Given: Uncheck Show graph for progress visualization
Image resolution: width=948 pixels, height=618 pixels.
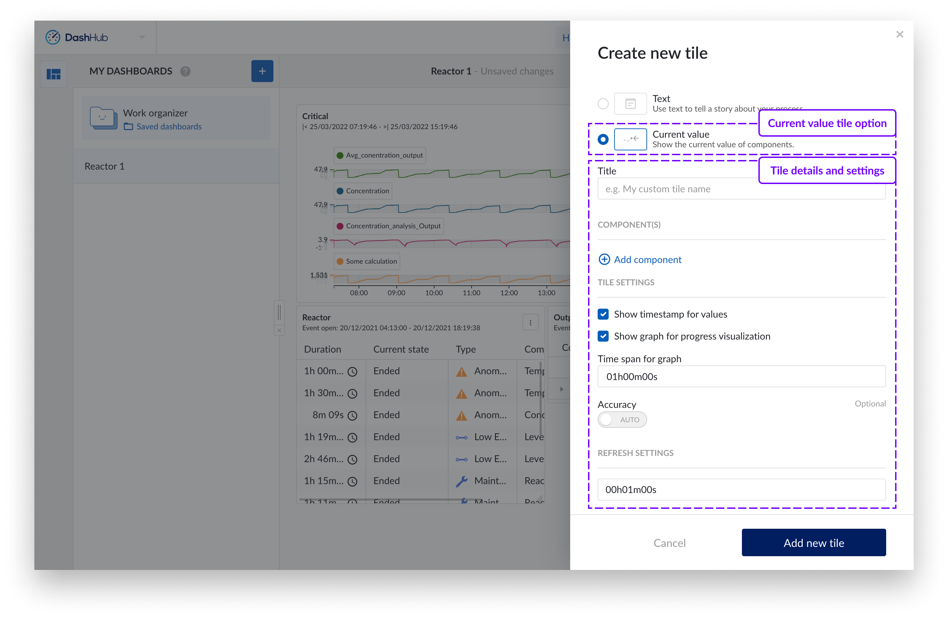Looking at the screenshot, I should (x=603, y=336).
